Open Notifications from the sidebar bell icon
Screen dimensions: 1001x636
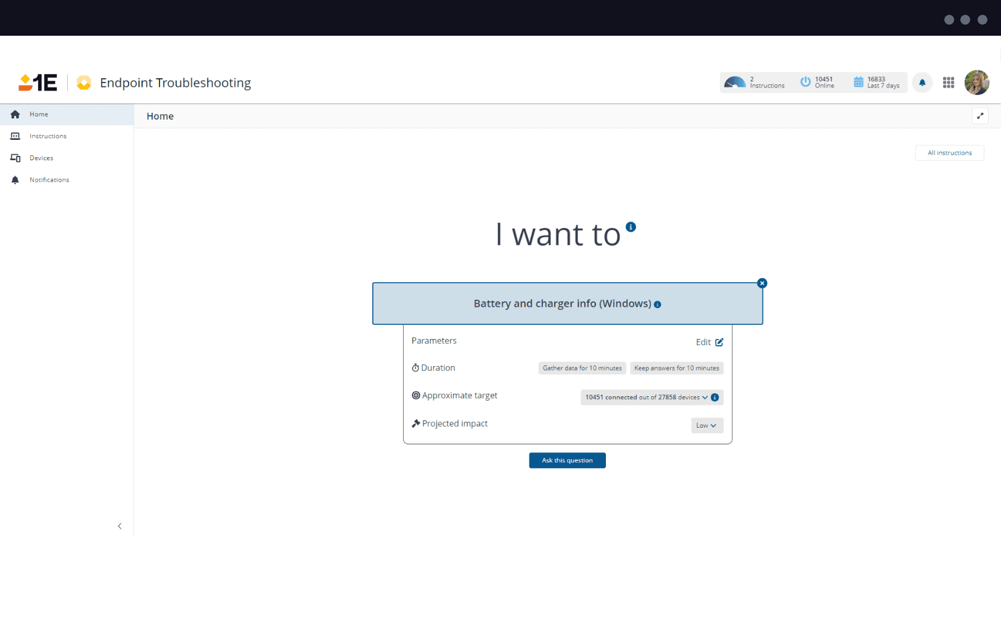point(15,179)
